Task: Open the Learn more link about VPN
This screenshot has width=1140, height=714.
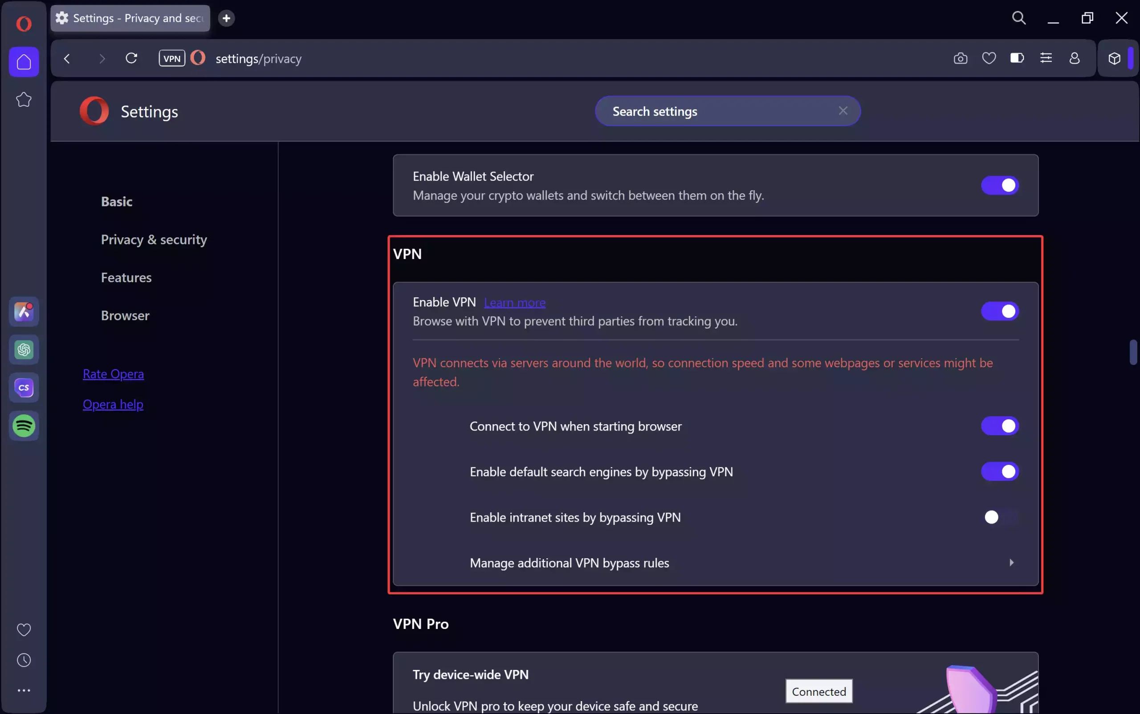Action: click(x=514, y=303)
